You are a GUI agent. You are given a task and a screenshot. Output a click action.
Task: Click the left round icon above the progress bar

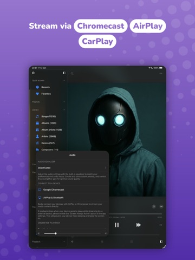(154, 206)
